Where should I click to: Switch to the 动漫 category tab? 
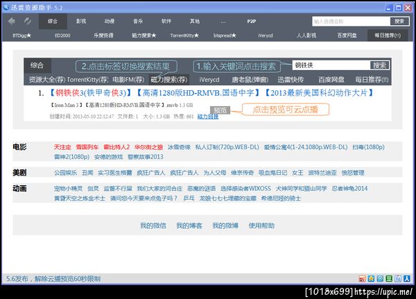pyautogui.click(x=110, y=22)
